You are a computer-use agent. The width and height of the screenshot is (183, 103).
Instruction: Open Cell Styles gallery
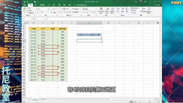click(112, 11)
